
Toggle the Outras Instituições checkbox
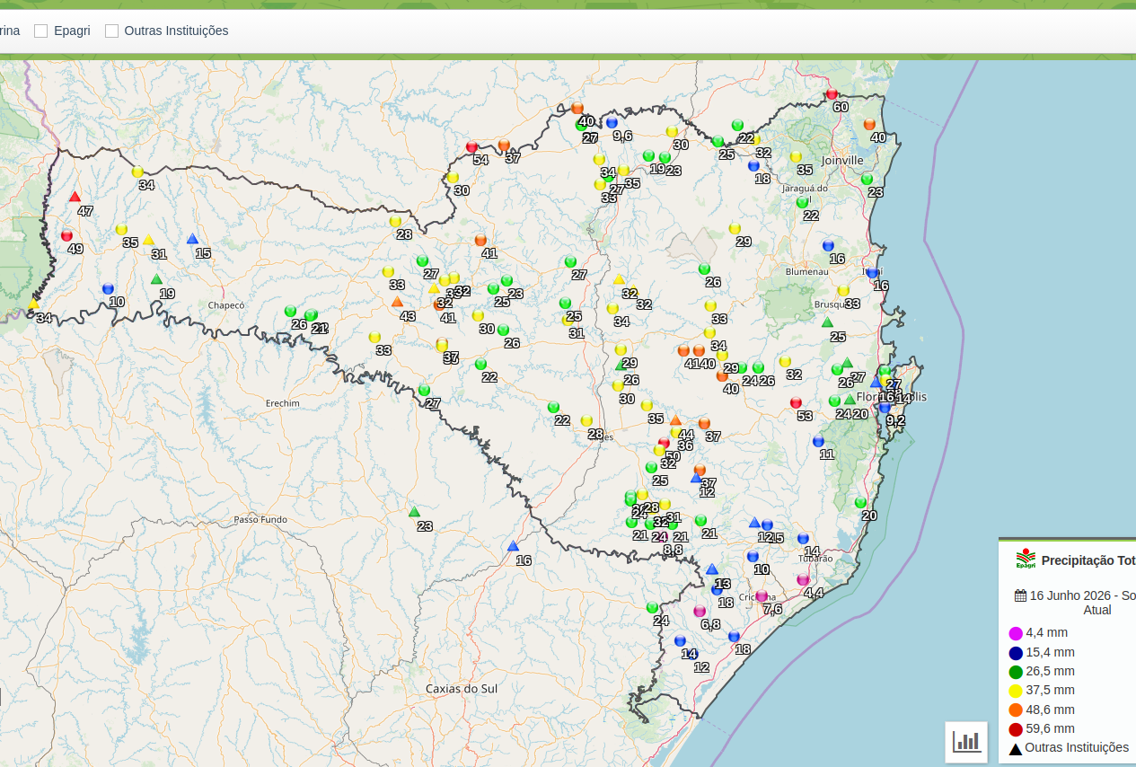click(111, 31)
